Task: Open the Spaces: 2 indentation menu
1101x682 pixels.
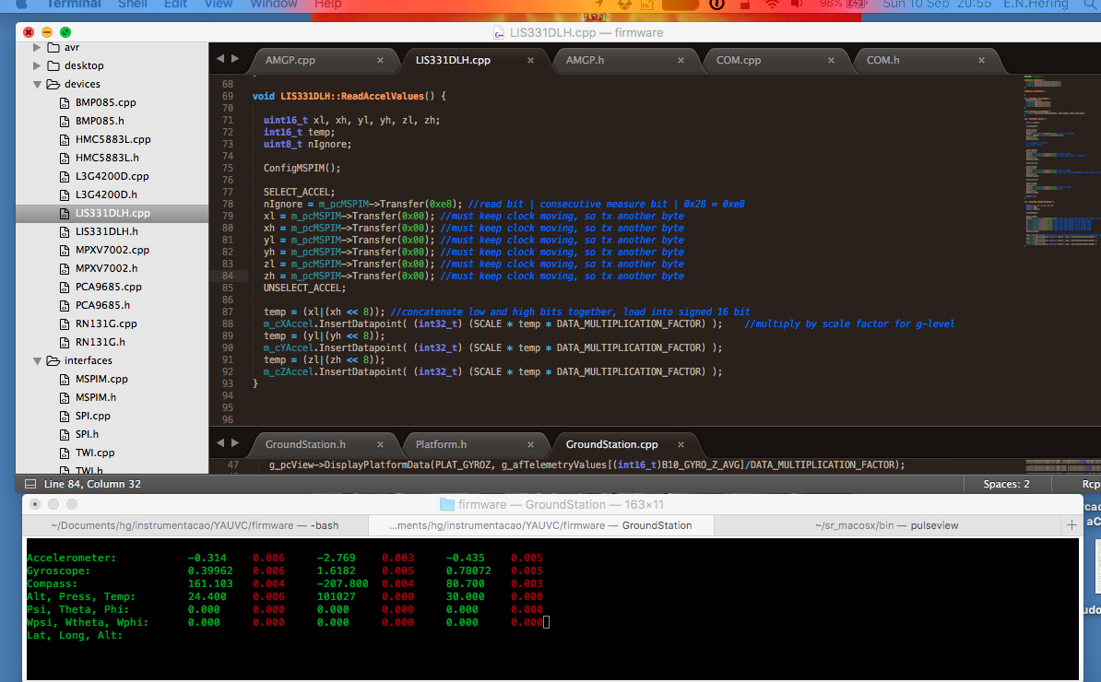Action: click(1006, 484)
